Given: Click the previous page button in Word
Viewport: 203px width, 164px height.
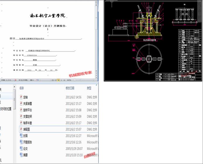Looking at the screenshot, I should (96, 73).
